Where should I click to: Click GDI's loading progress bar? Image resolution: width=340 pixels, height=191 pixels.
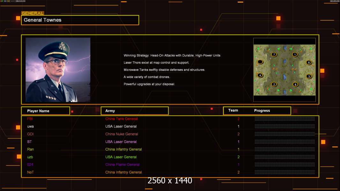[x=285, y=134]
